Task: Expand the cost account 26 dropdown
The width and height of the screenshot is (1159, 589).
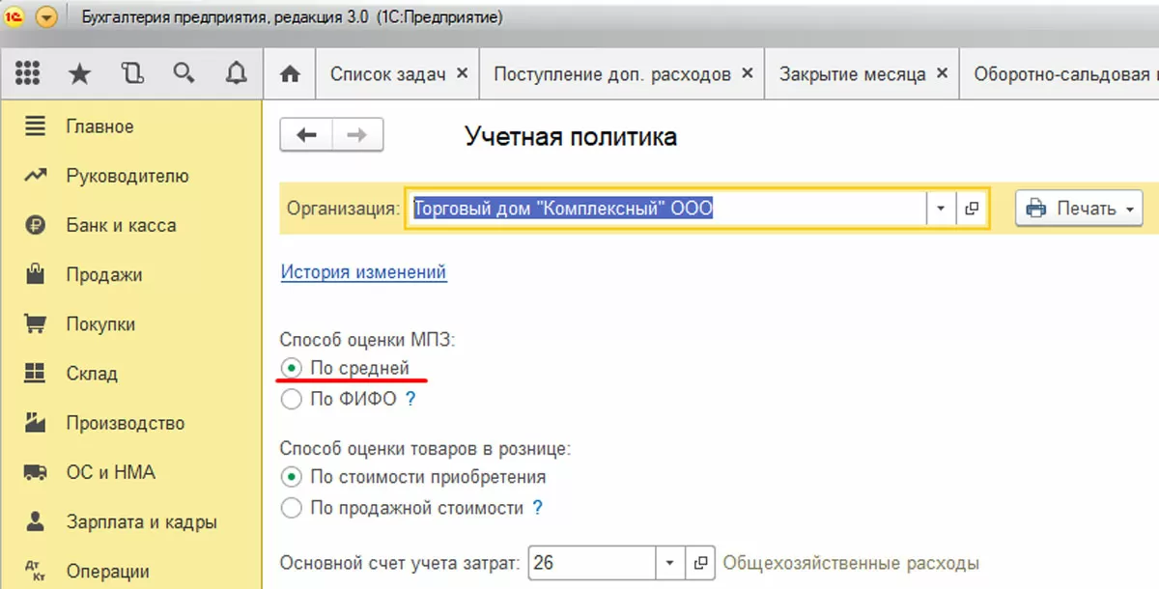Action: pyautogui.click(x=669, y=562)
